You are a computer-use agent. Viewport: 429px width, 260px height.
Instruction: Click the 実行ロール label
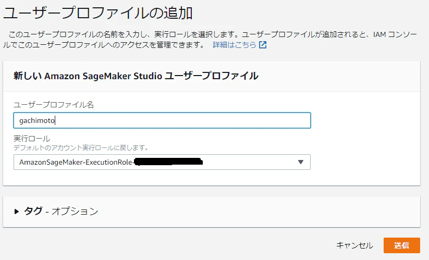(x=32, y=139)
